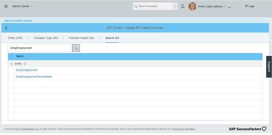Open the Support side tab
Viewport: 272px width, 135px height.
tap(269, 67)
